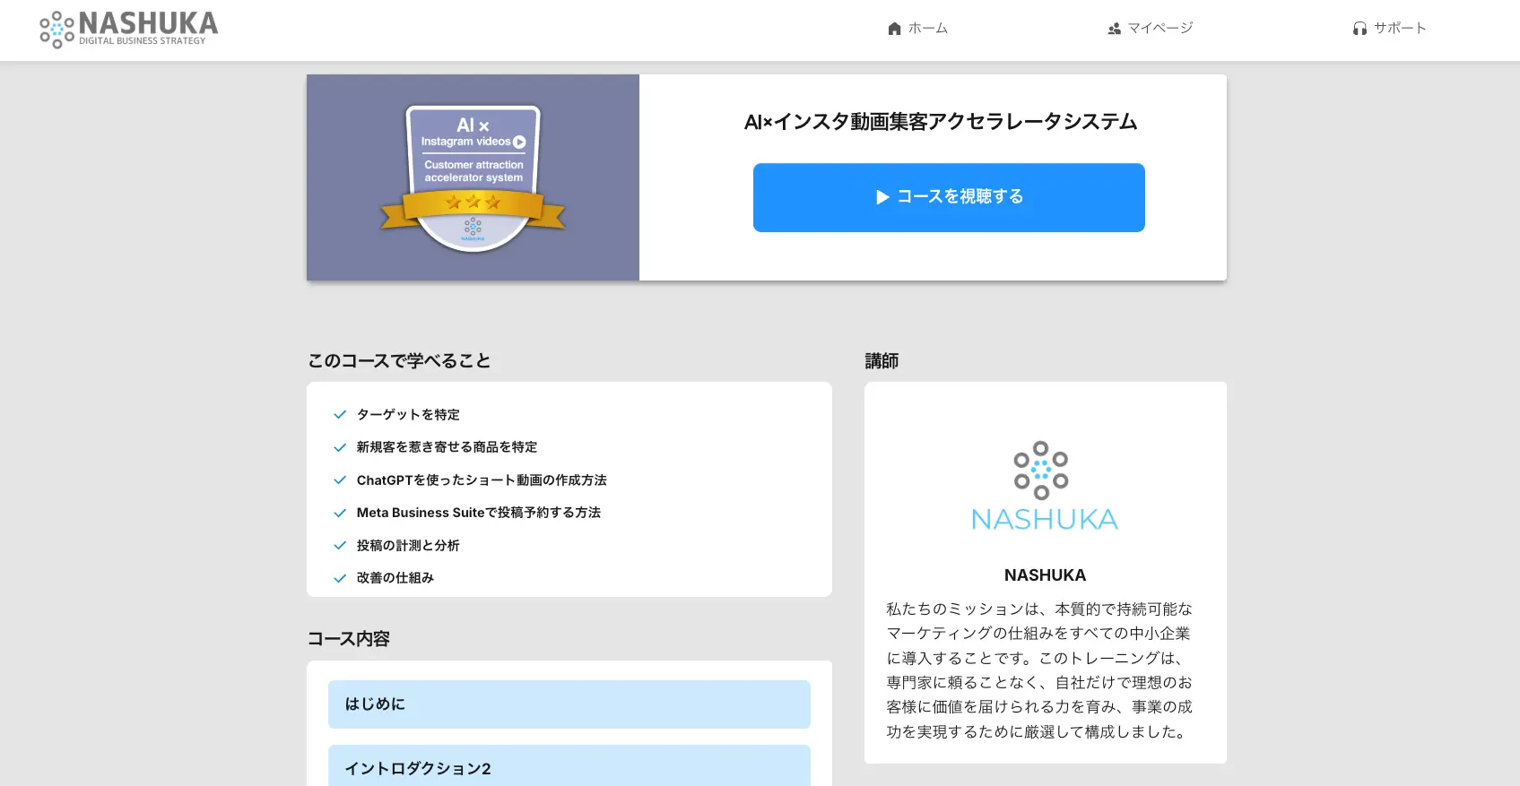Click the text 投稿の計測と分析
Image resolution: width=1520 pixels, height=786 pixels.
[x=408, y=546]
